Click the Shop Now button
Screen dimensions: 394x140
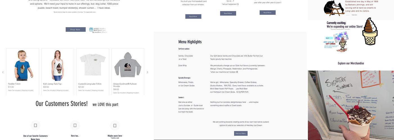[x=75, y=29]
